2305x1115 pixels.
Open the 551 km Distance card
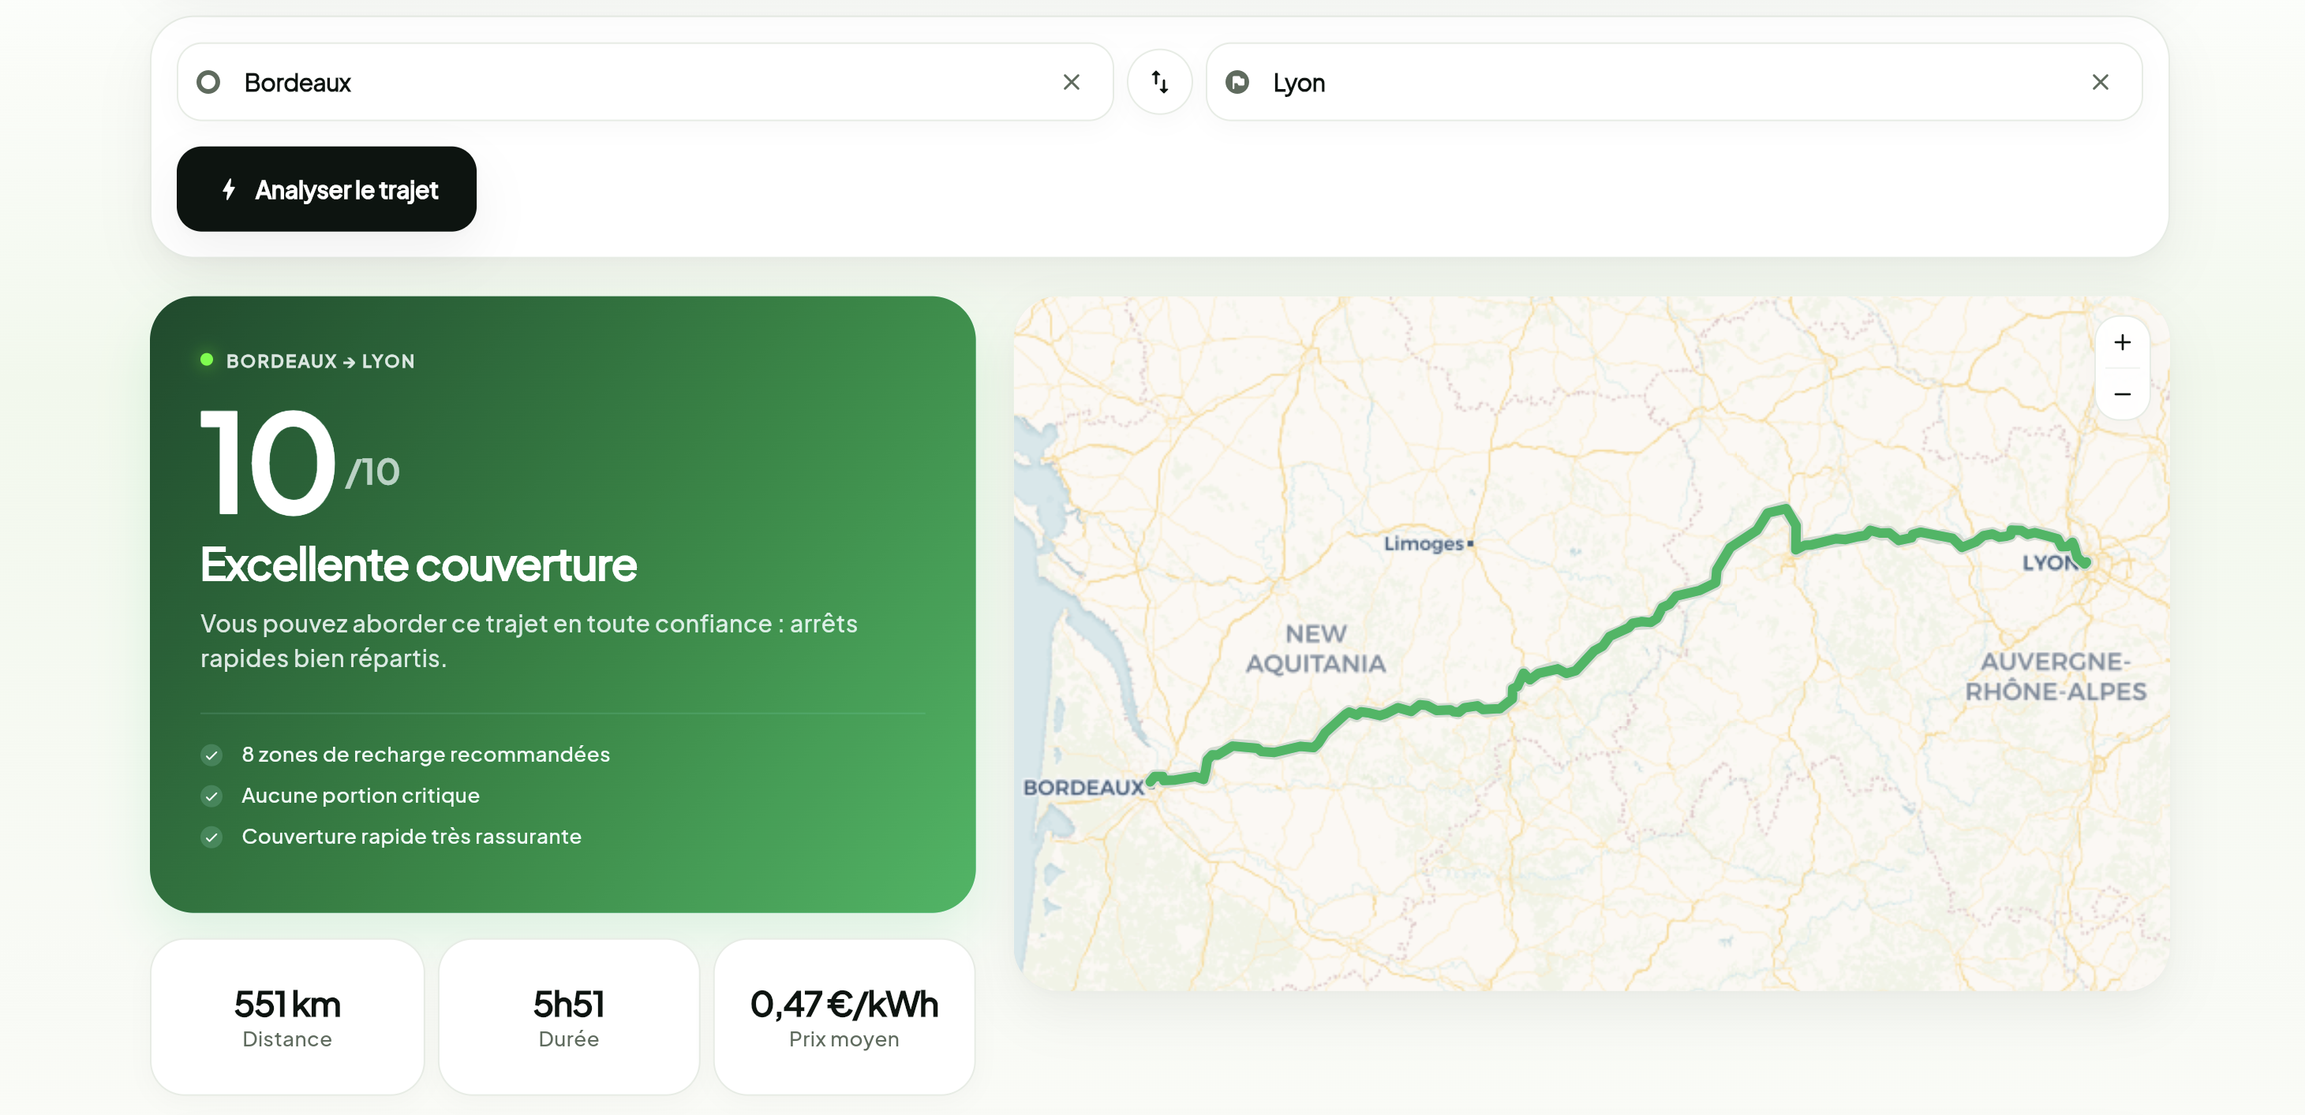point(287,1016)
